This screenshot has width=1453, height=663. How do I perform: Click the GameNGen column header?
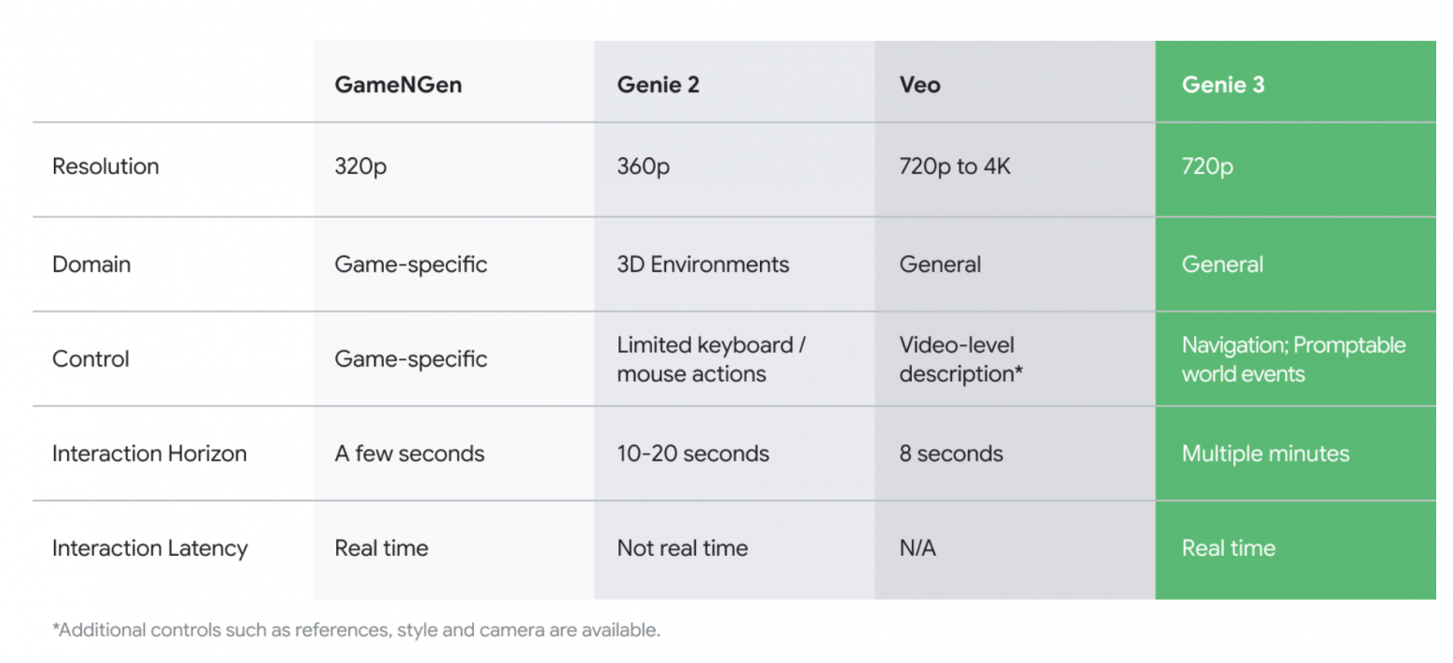click(x=398, y=85)
